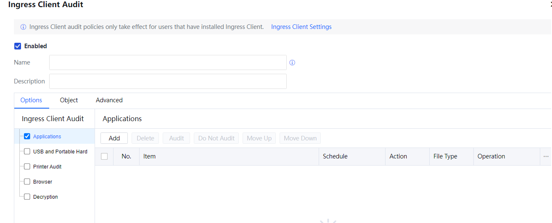Focus the Description text box
The image size is (552, 223).
click(x=168, y=81)
